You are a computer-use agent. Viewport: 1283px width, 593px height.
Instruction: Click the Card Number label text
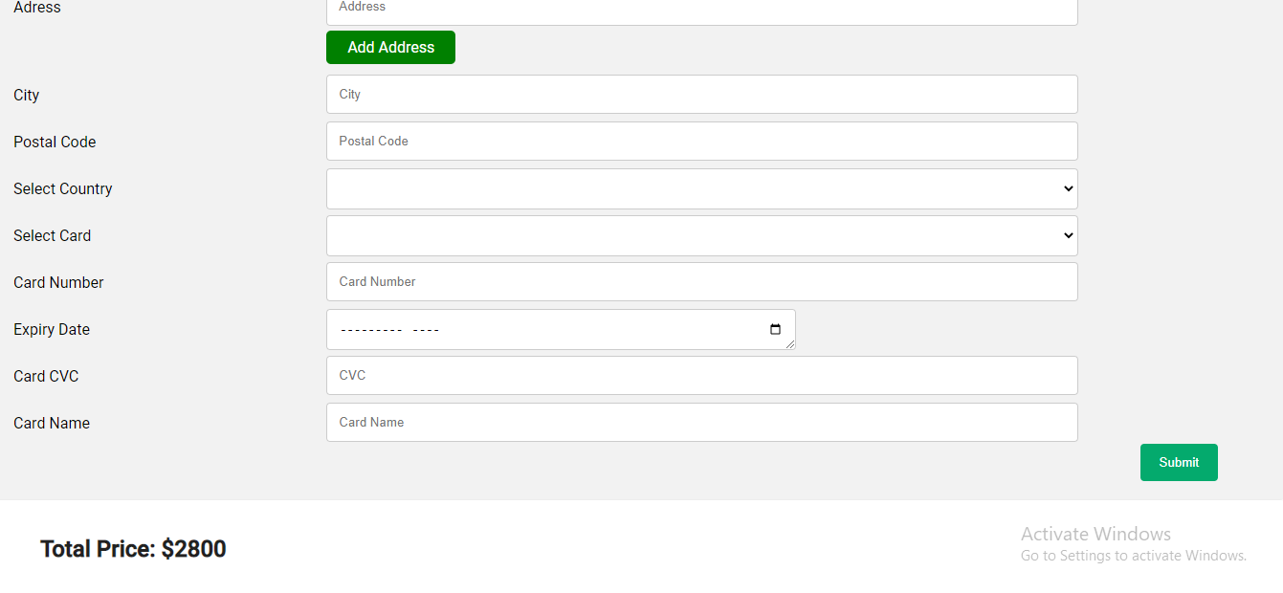coord(58,282)
